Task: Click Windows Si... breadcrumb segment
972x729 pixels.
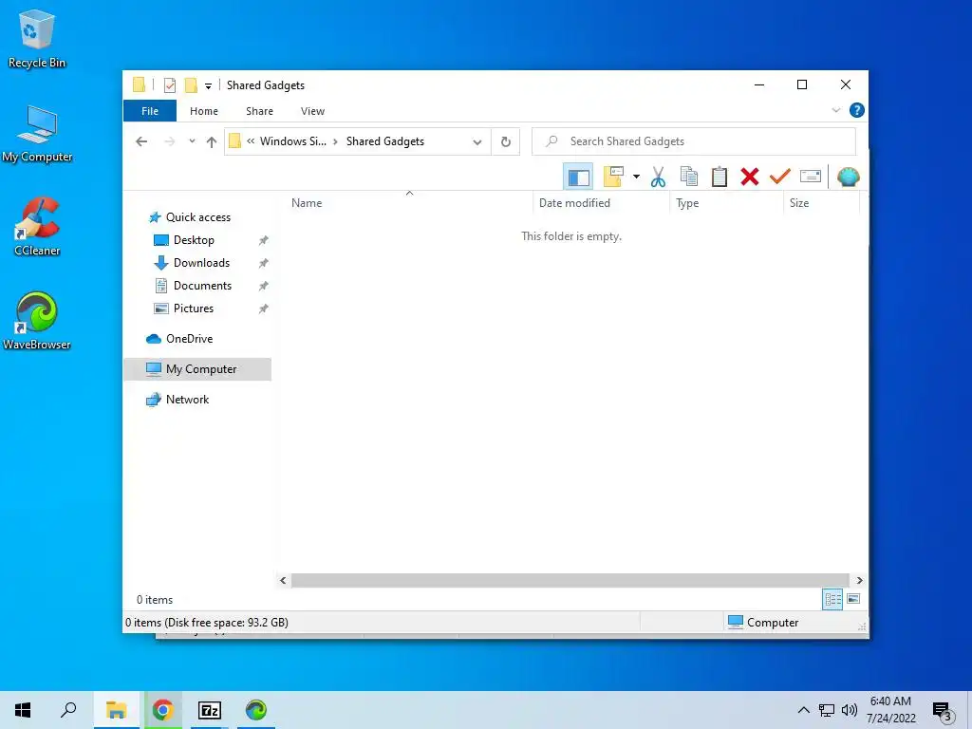Action: (292, 141)
